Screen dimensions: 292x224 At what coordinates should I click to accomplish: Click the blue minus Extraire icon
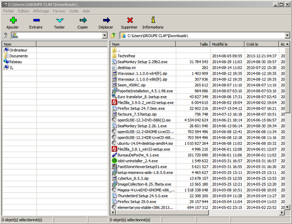[x=36, y=20]
